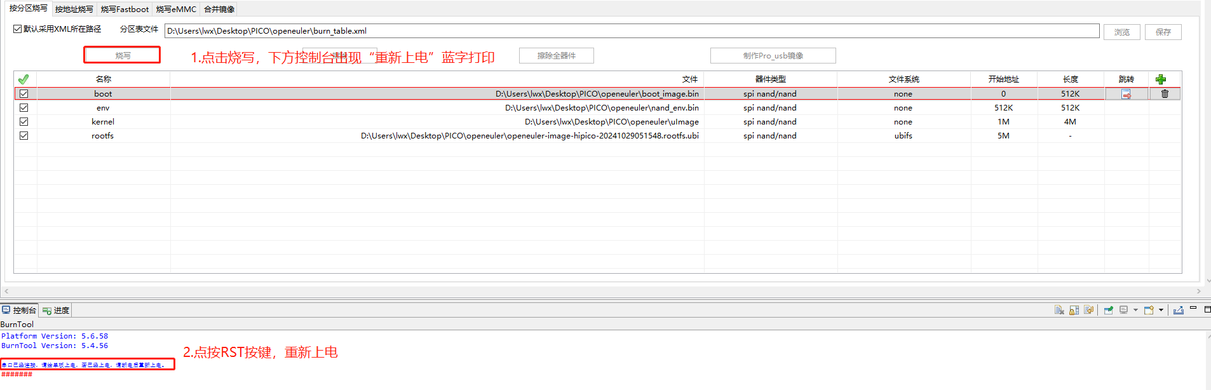Click the green checkmark select-all header icon

(24, 79)
